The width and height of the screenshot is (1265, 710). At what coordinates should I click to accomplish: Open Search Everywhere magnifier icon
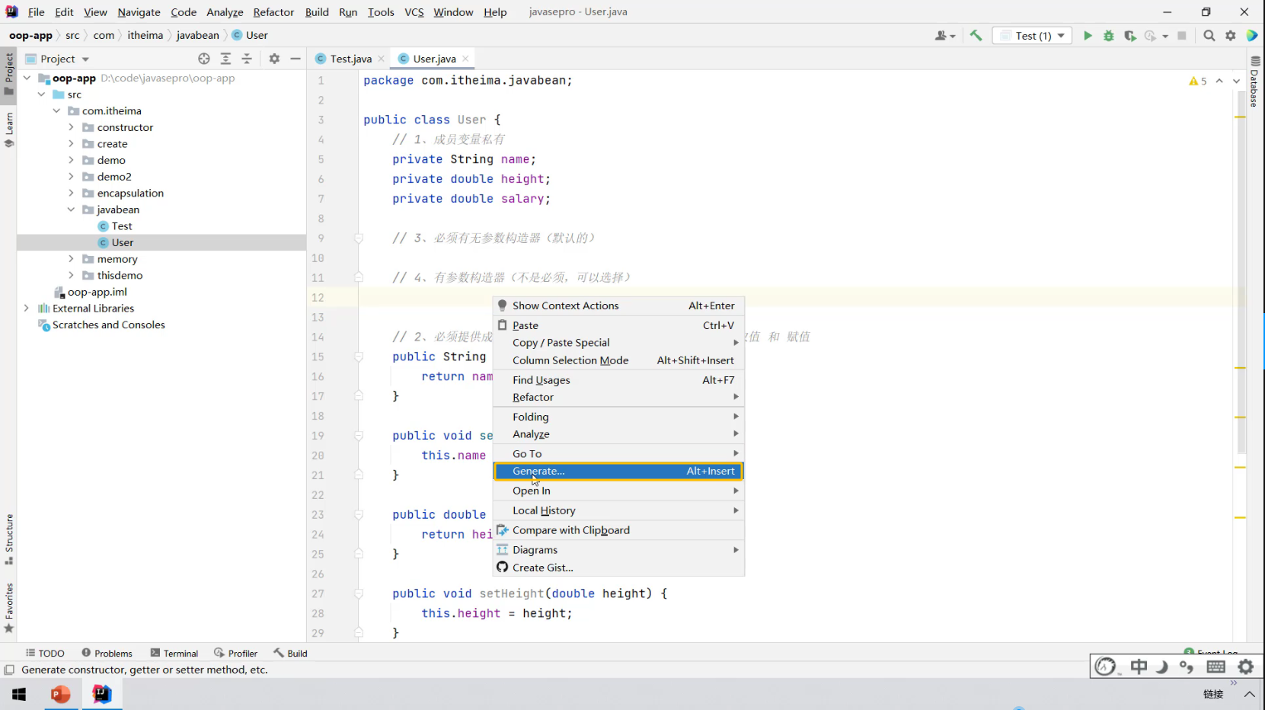tap(1209, 36)
